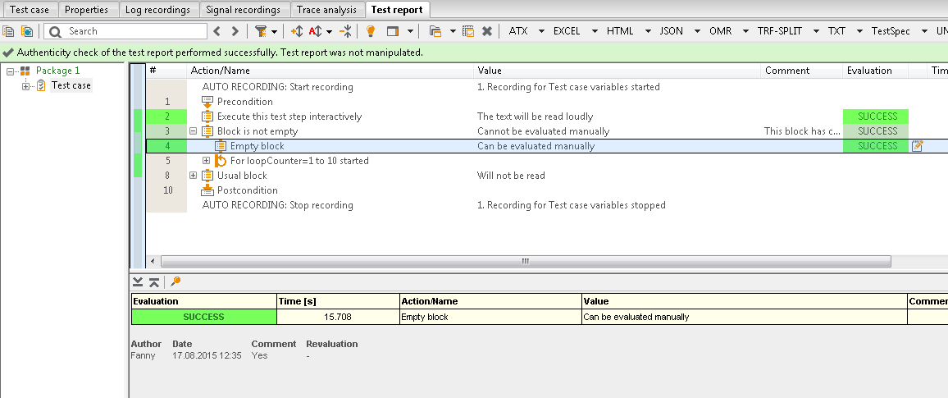
Task: Click into the Search field
Action: point(125,31)
